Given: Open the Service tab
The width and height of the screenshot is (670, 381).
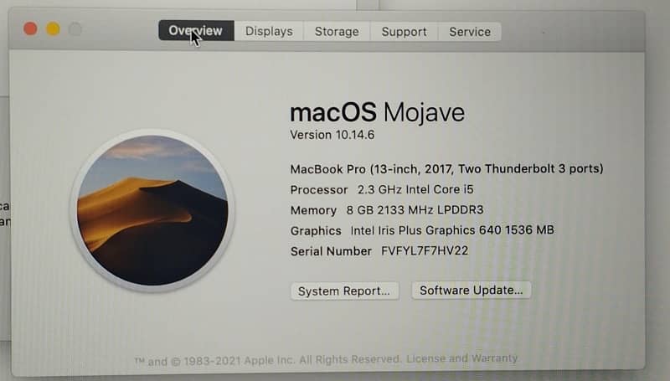Looking at the screenshot, I should click(470, 32).
